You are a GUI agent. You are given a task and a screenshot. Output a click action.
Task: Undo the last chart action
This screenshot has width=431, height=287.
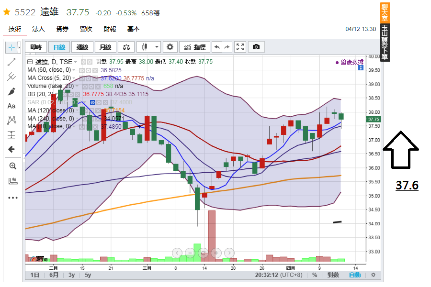(x=217, y=47)
